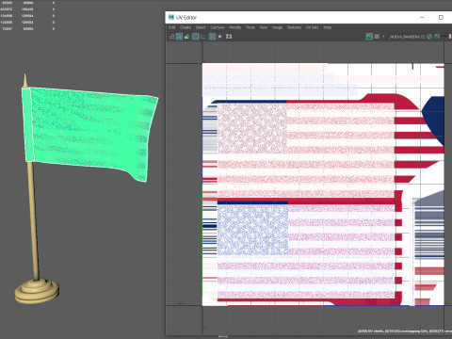Toggle the highlighted shaded UV display icon
Viewport: 452px width, 339px height.
(179, 37)
